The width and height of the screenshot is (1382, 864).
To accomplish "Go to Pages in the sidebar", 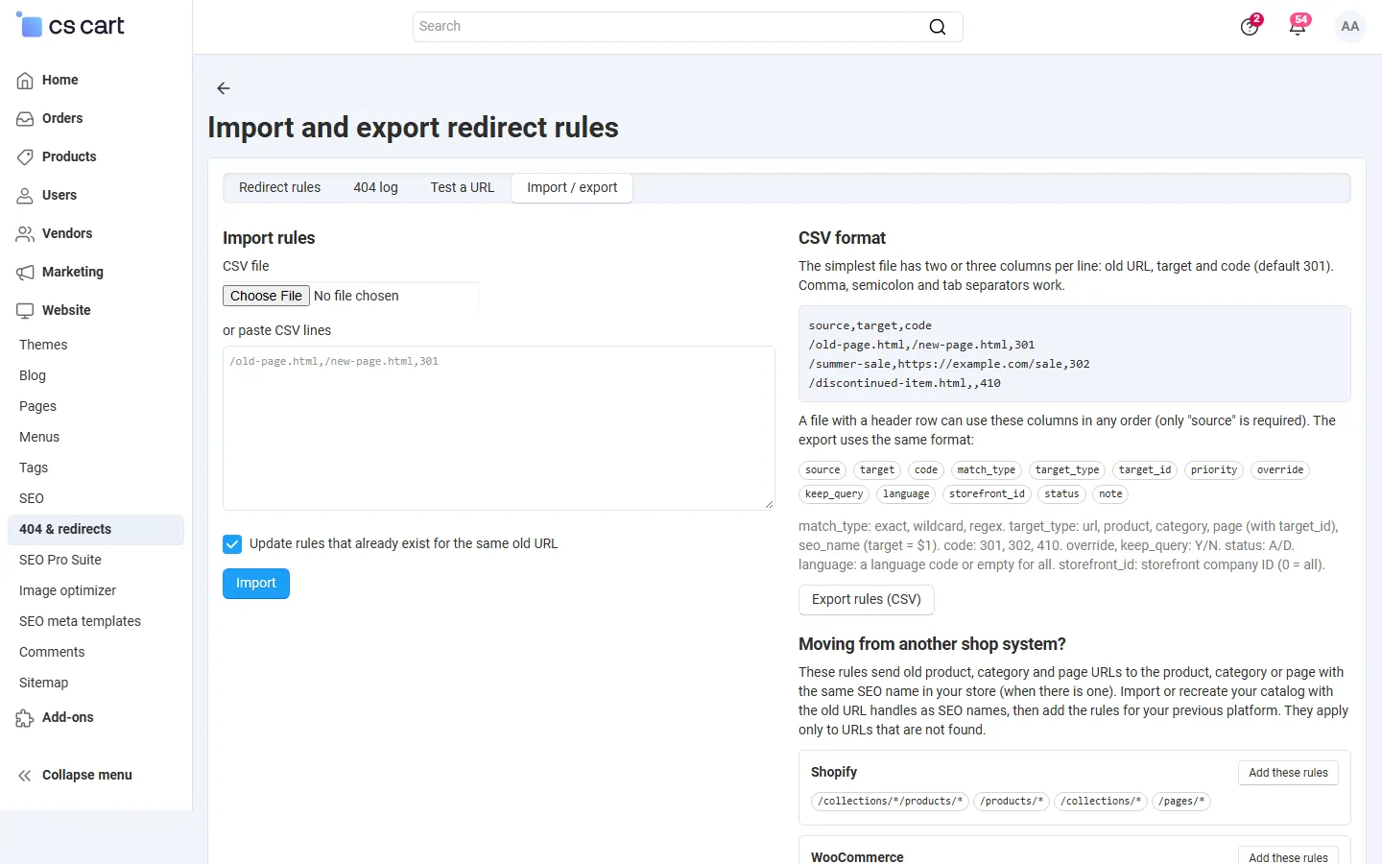I will (x=37, y=406).
